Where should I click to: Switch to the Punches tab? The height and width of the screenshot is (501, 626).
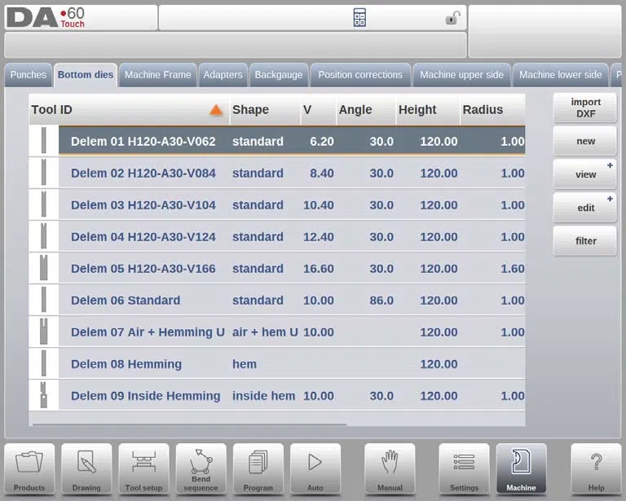point(28,75)
